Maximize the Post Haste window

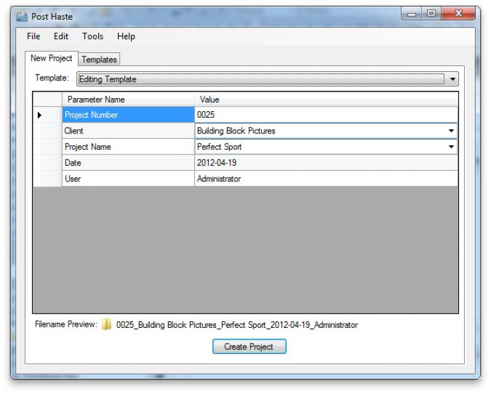click(x=431, y=14)
